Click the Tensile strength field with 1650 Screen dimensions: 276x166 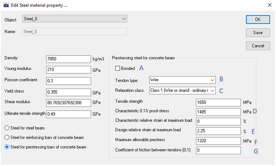pos(218,102)
